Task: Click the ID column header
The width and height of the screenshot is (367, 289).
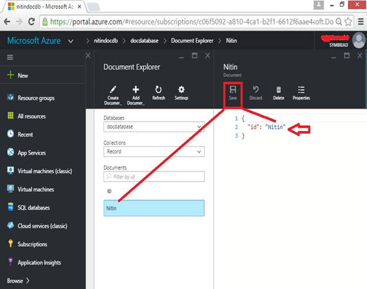Action: click(109, 191)
